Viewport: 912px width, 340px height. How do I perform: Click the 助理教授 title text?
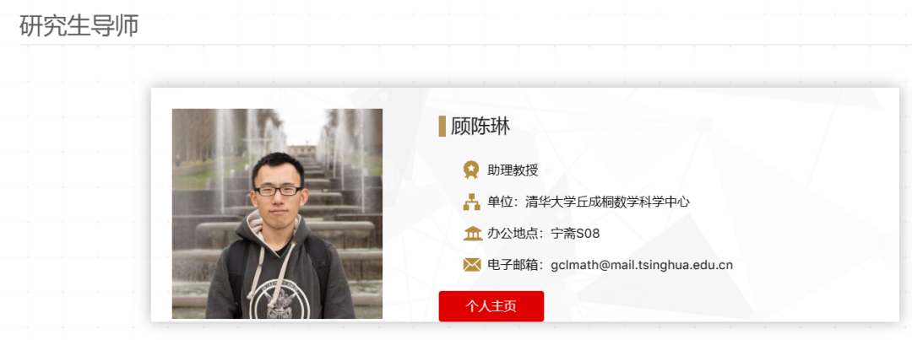pyautogui.click(x=513, y=170)
